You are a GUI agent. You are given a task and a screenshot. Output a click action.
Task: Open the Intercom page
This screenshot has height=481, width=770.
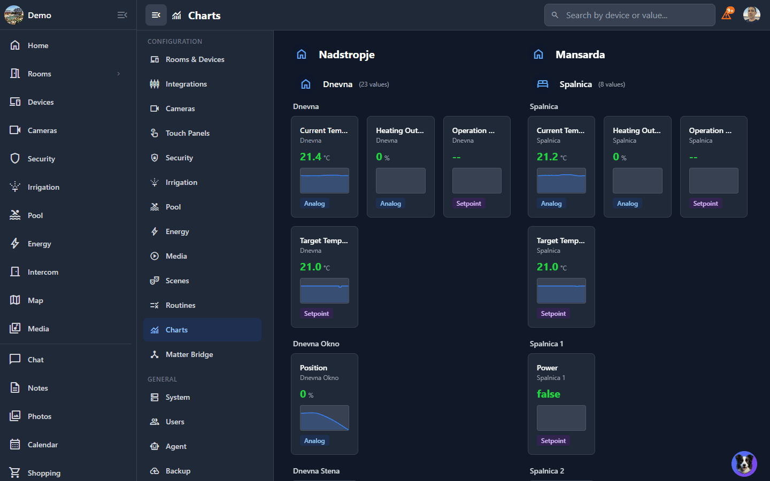click(43, 271)
